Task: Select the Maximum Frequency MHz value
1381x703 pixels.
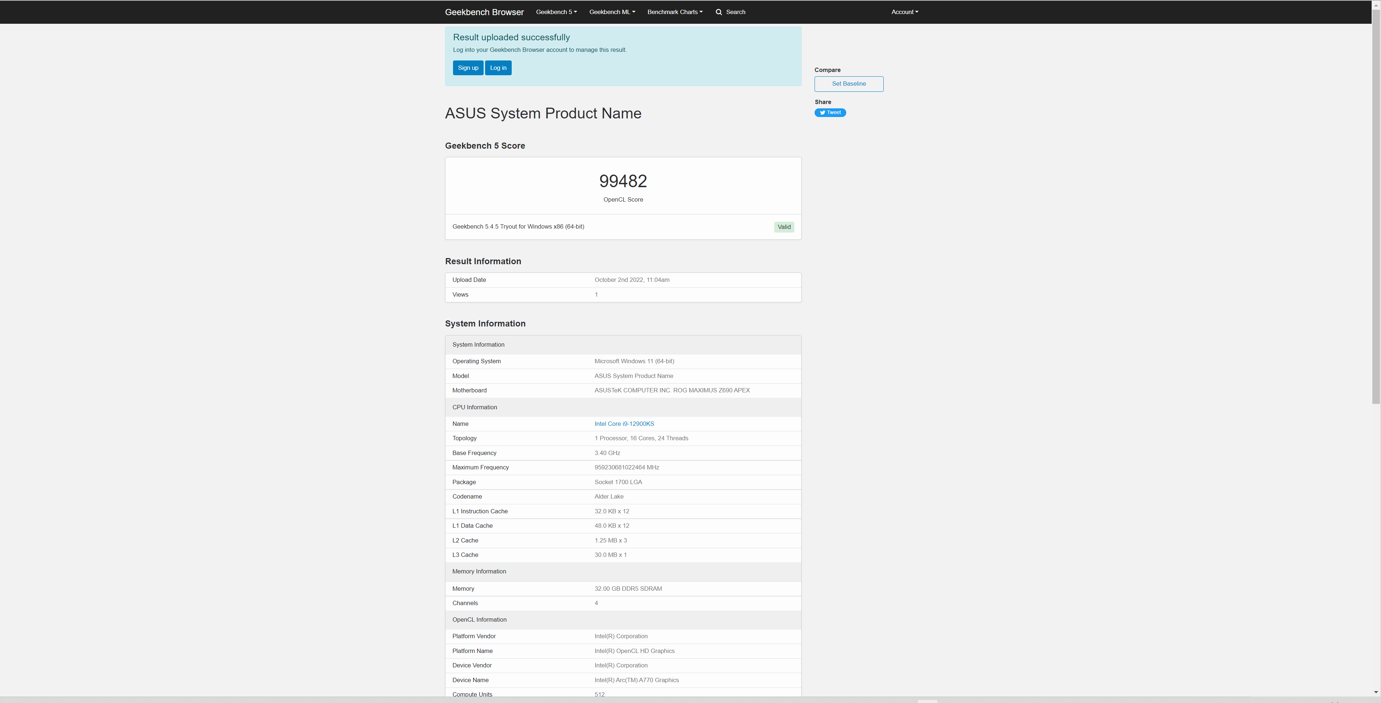Action: coord(627,468)
